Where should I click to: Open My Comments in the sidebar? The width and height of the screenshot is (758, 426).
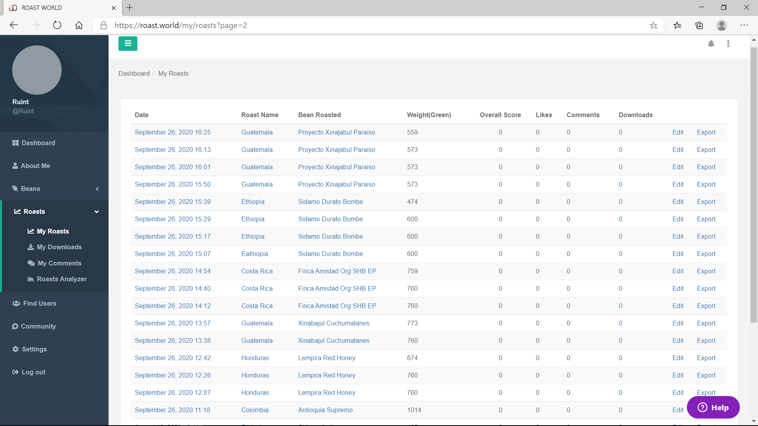54,263
